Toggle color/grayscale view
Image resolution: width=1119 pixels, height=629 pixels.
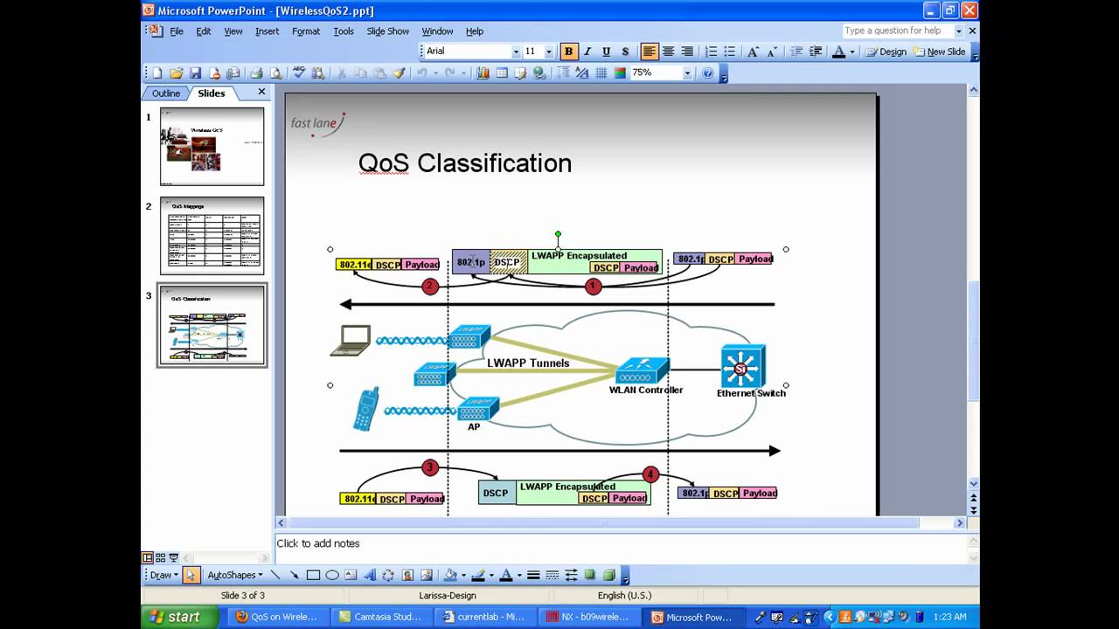coord(620,73)
